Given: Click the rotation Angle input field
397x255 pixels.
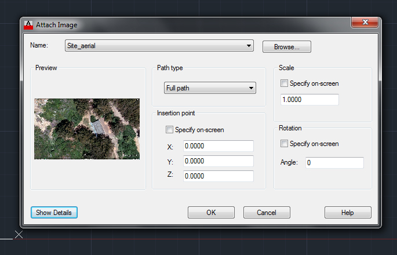Looking at the screenshot, I should pos(334,163).
